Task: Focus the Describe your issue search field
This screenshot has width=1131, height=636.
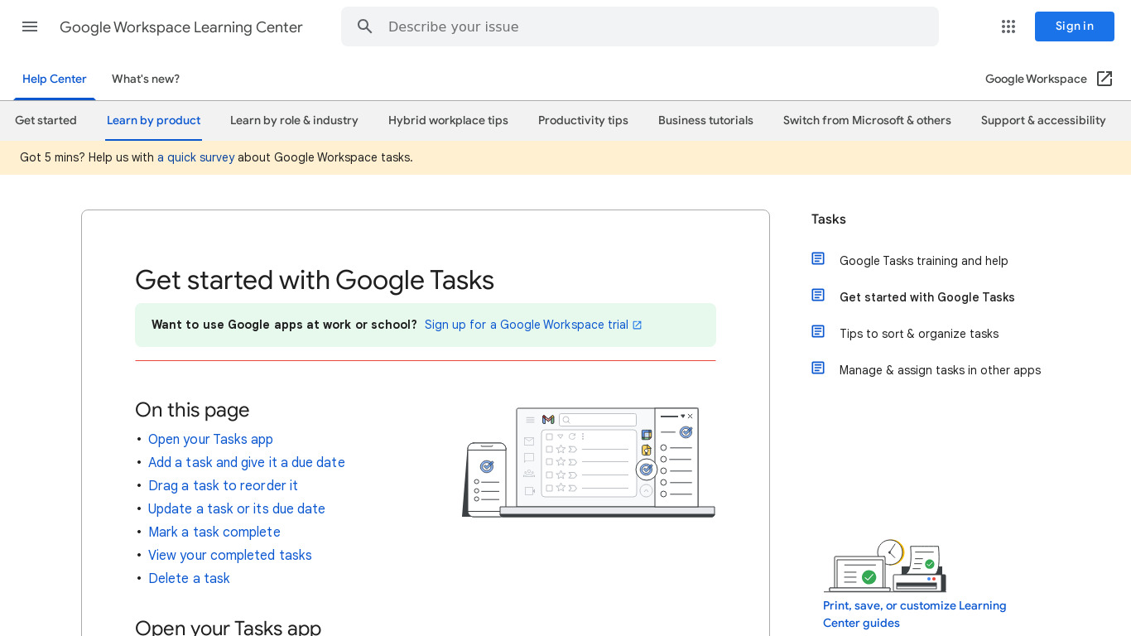Action: coord(640,26)
